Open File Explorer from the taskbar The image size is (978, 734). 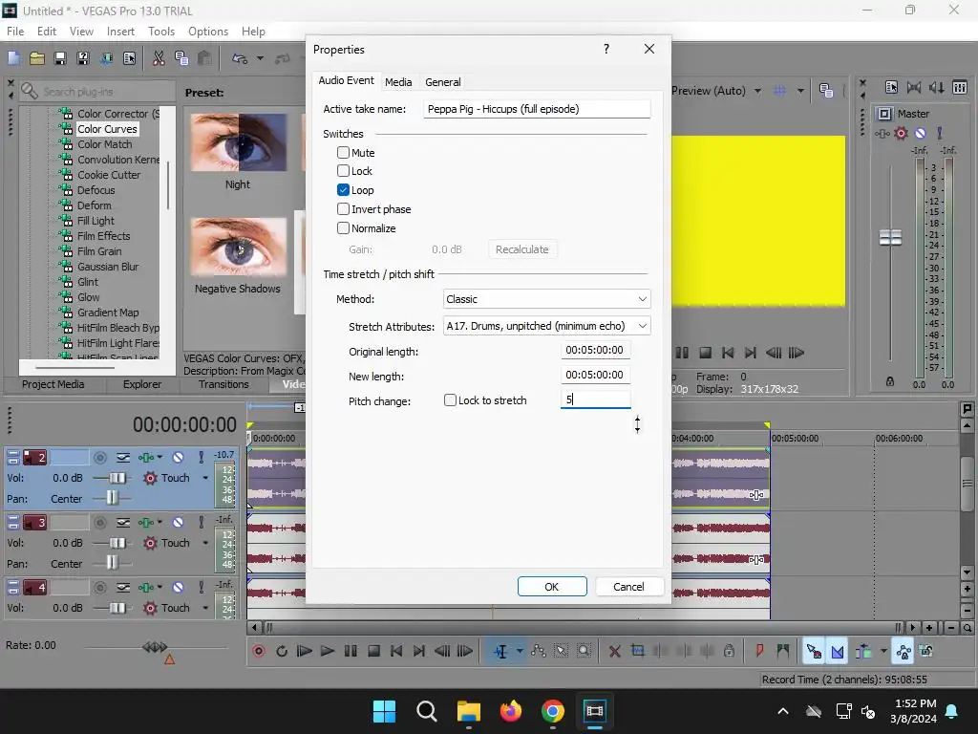[468, 711]
